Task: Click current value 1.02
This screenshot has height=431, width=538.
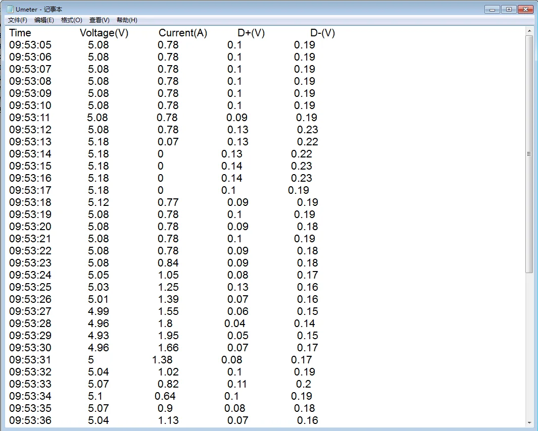Action: pos(168,372)
